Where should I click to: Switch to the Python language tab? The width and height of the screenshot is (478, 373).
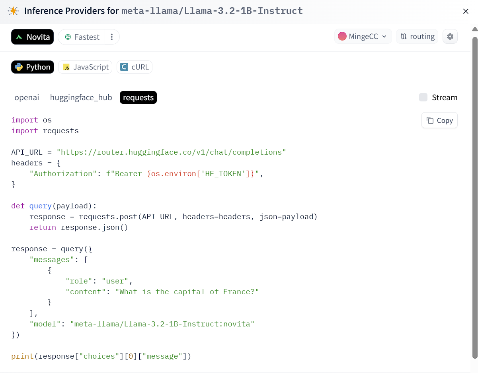[x=32, y=67]
